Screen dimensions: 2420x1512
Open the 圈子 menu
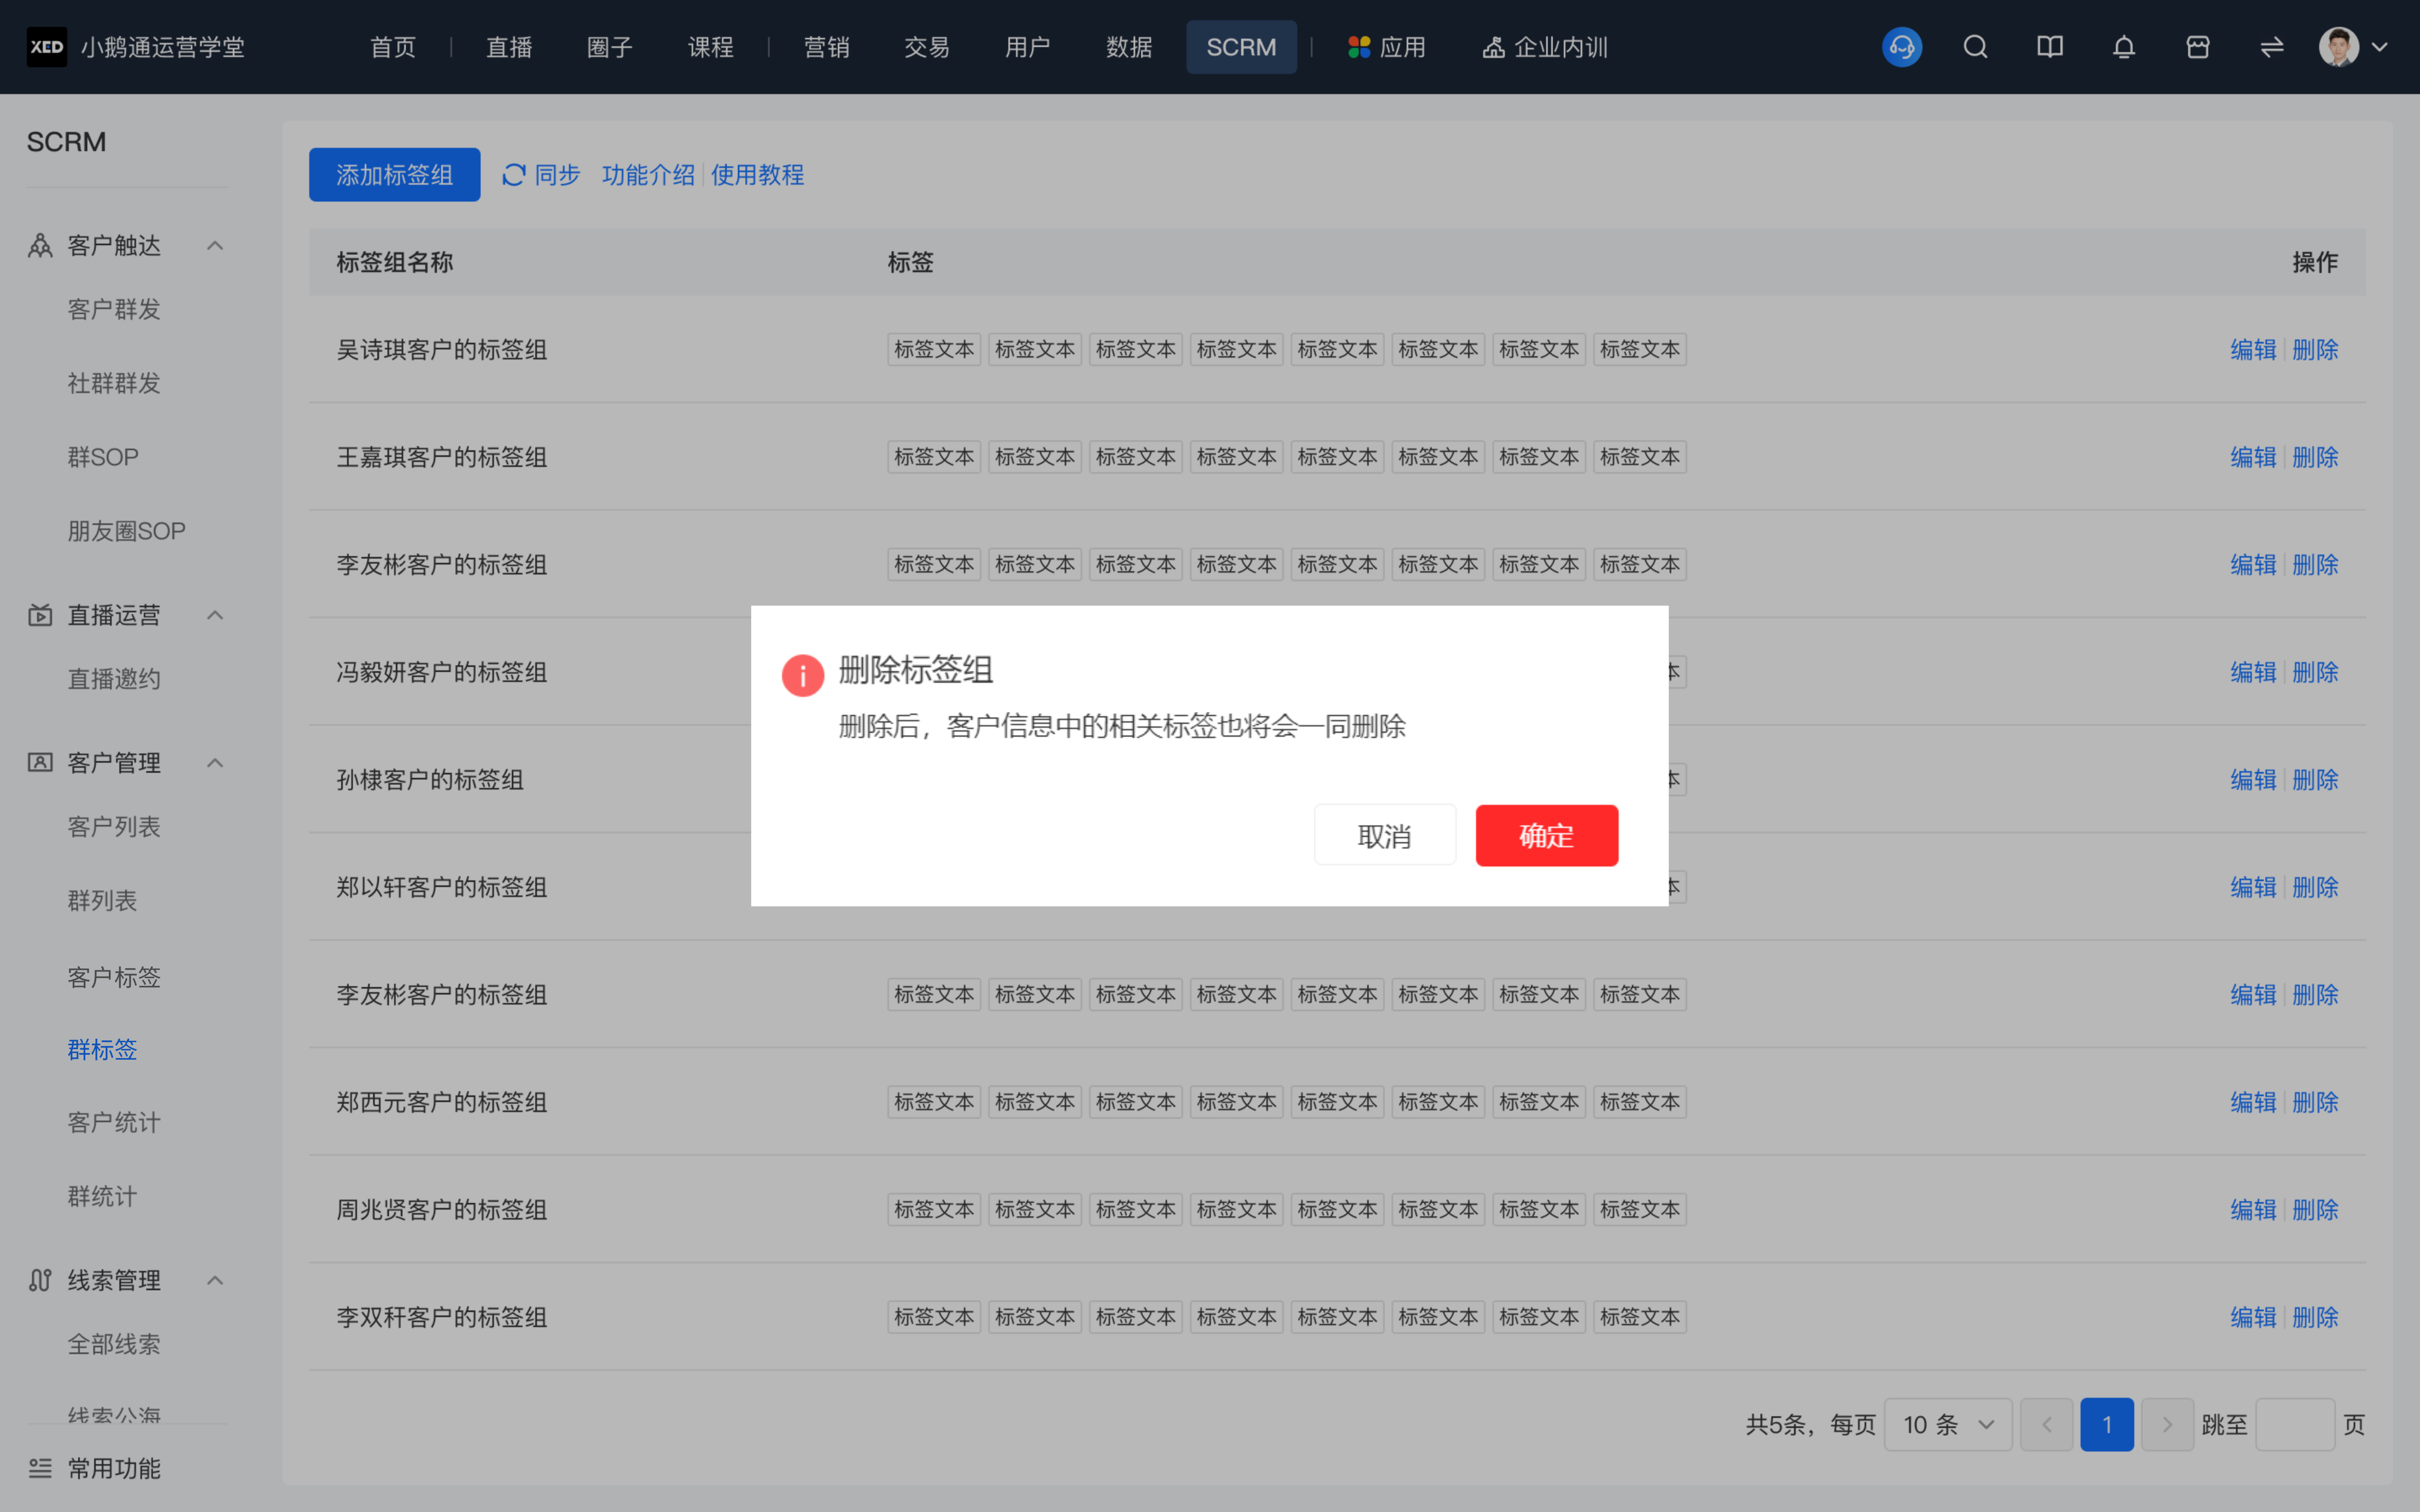(x=609, y=47)
